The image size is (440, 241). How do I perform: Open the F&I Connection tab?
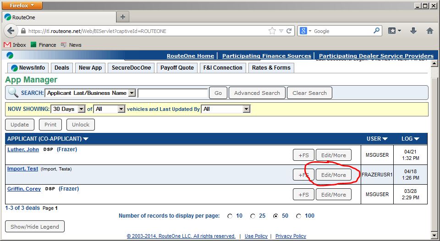pos(223,68)
